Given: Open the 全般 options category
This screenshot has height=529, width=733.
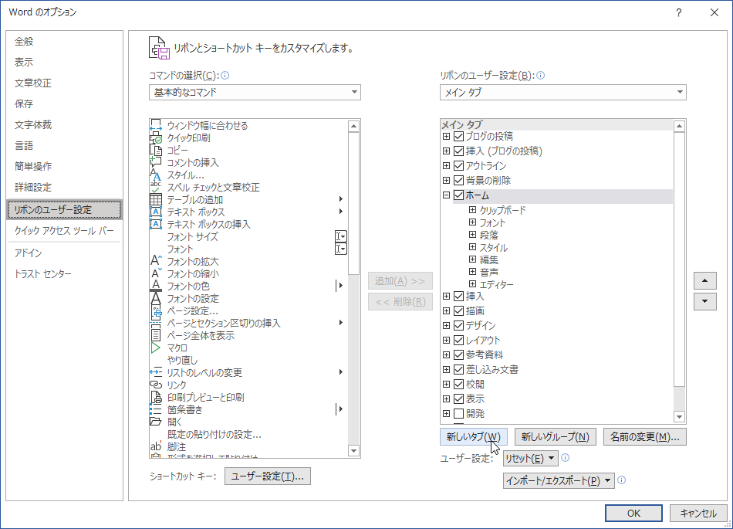Looking at the screenshot, I should click(25, 41).
